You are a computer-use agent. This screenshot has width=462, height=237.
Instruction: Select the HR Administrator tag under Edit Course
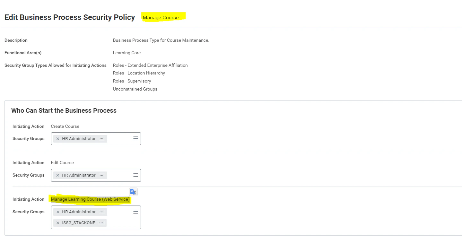[79, 175]
